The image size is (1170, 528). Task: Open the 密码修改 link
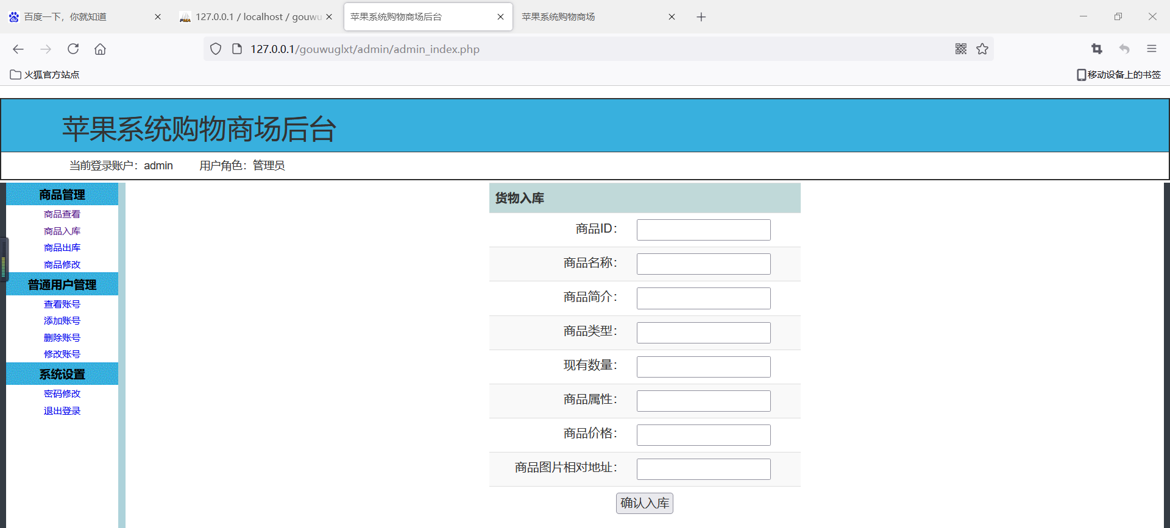(62, 394)
